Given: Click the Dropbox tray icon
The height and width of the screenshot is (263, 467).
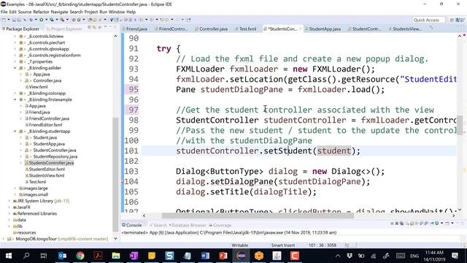Looking at the screenshot, I should coord(350,256).
